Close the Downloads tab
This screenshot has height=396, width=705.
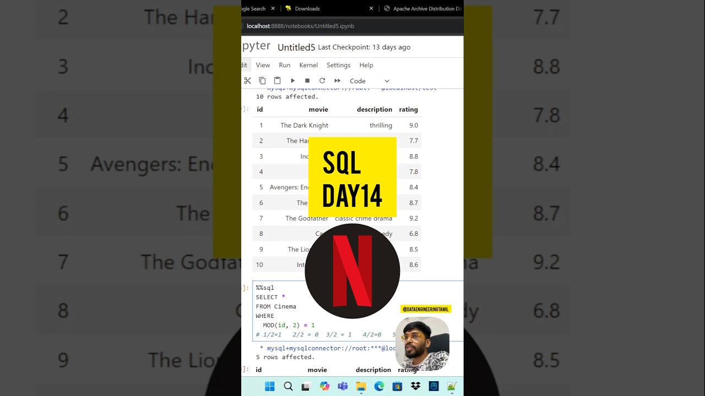click(x=371, y=8)
